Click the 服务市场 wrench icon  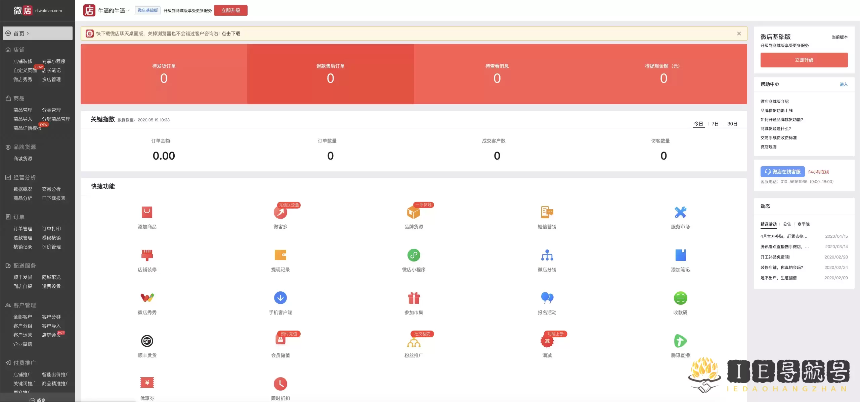(x=680, y=212)
